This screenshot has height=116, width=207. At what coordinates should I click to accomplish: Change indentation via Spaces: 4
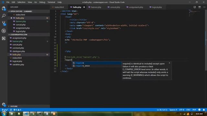173,110
